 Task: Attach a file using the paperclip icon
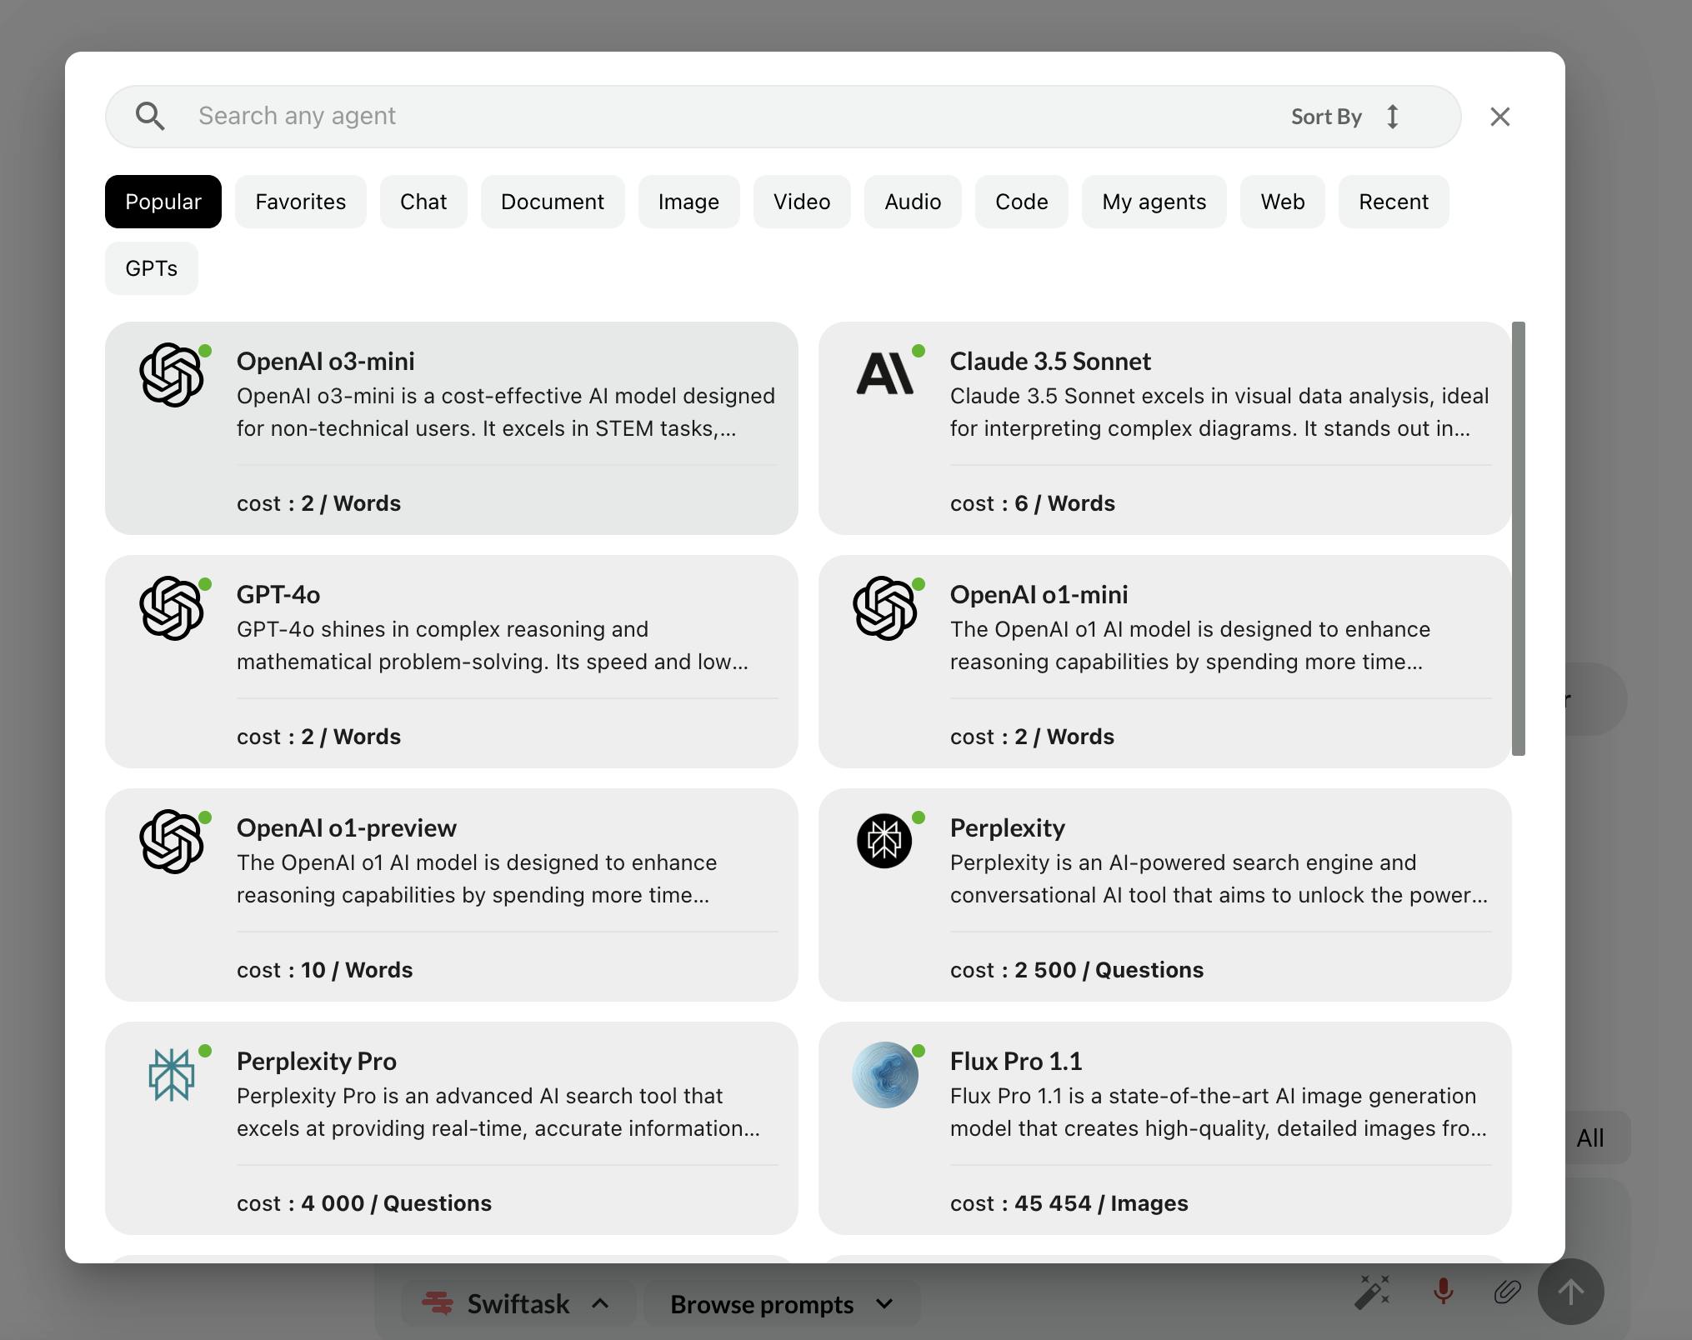tap(1507, 1291)
